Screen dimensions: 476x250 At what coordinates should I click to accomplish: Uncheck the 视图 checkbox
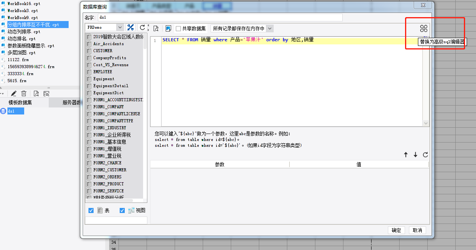pyautogui.click(x=122, y=210)
